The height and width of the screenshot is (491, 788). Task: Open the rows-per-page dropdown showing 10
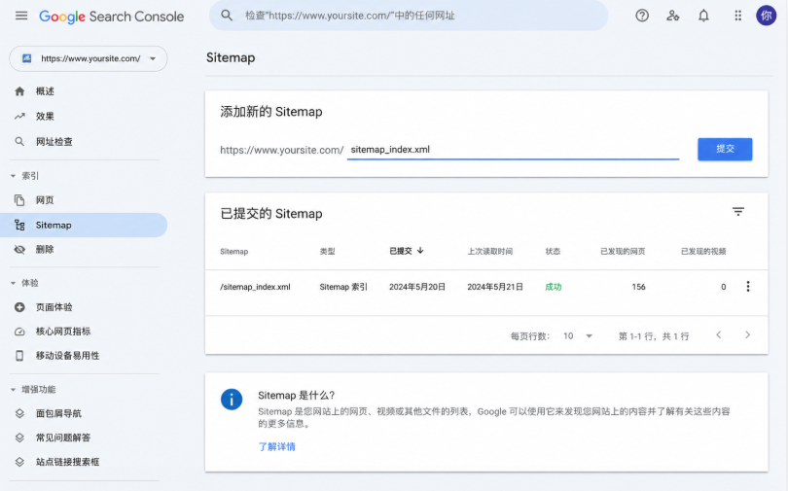578,335
